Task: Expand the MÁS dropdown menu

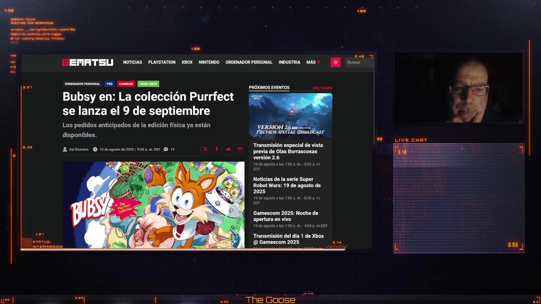Action: [313, 62]
